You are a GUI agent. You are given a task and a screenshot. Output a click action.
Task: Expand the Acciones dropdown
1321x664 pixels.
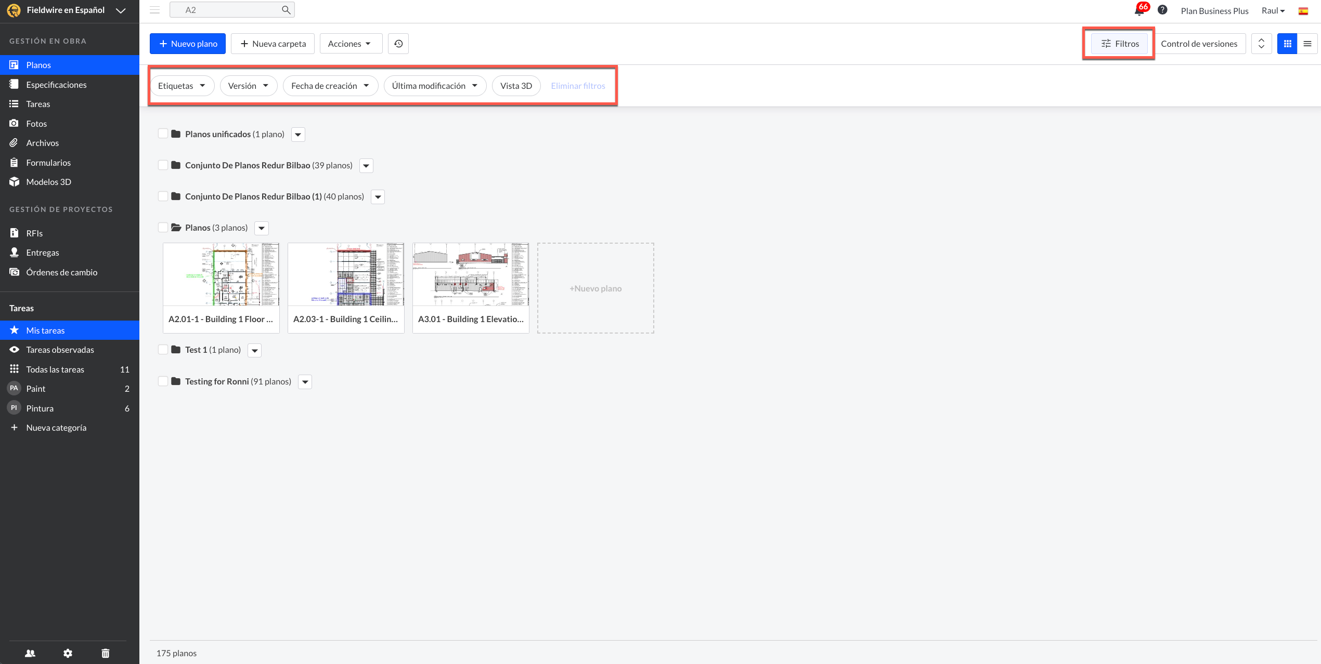click(x=351, y=44)
